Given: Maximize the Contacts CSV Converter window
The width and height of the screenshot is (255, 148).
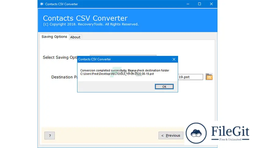Looking at the screenshot, I should tap(199, 4).
